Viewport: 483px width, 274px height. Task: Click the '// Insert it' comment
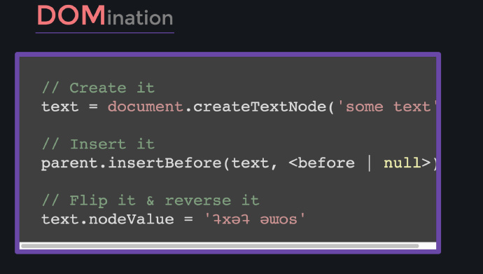(98, 144)
